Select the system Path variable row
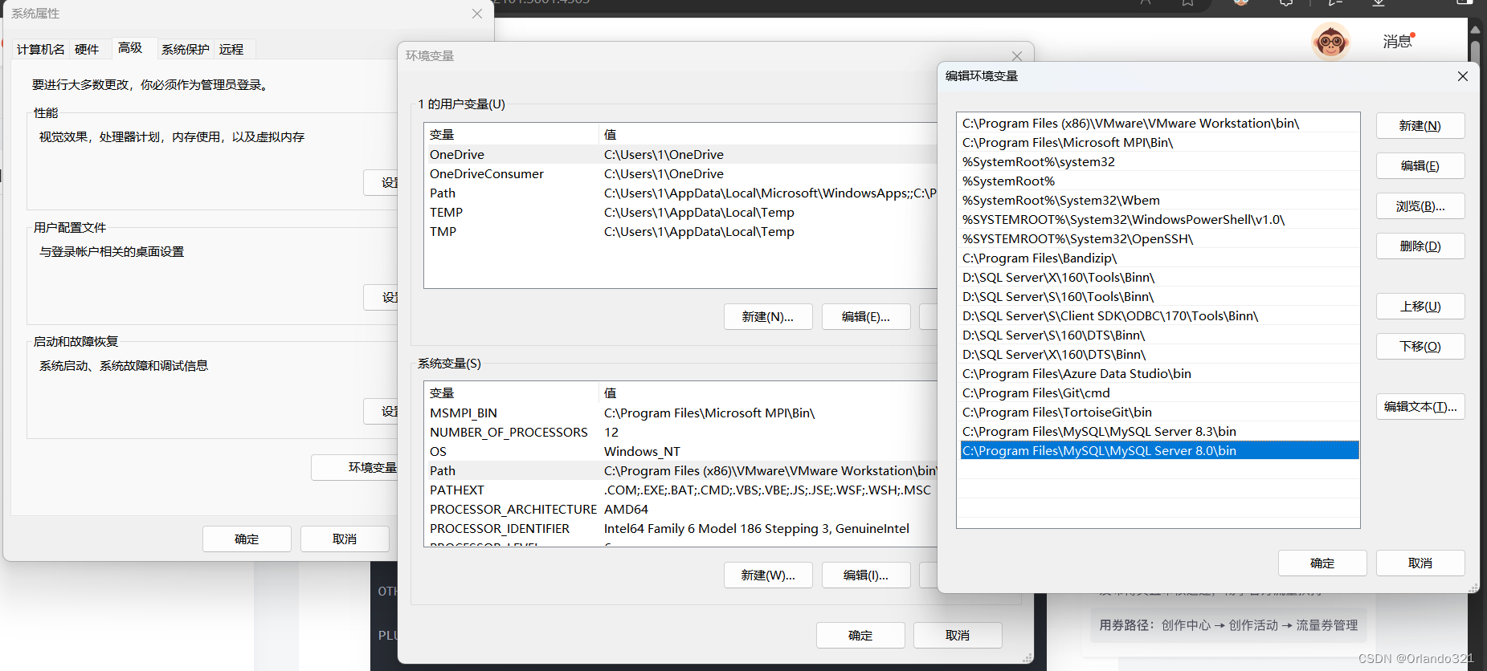Viewport: 1487px width, 671px height. [681, 470]
